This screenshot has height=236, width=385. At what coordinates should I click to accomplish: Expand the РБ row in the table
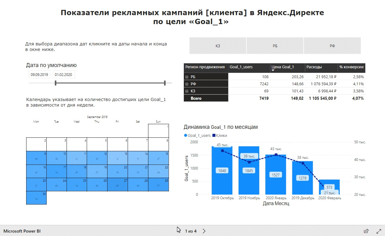click(x=187, y=77)
